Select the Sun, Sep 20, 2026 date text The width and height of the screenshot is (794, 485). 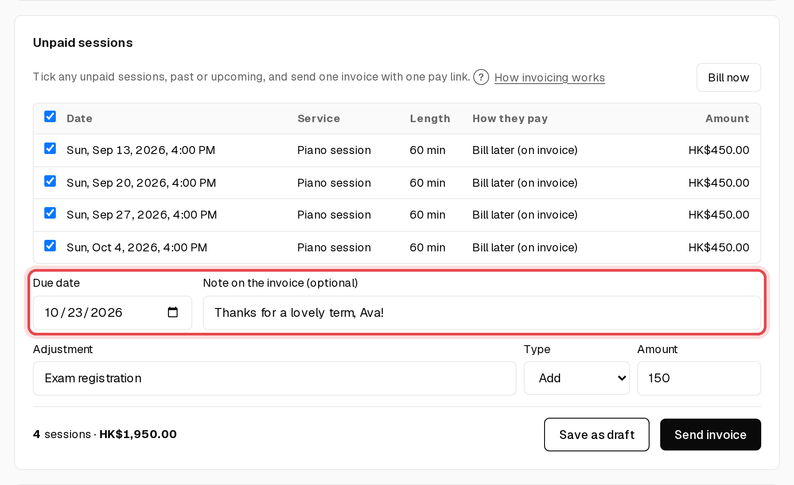[x=141, y=183]
